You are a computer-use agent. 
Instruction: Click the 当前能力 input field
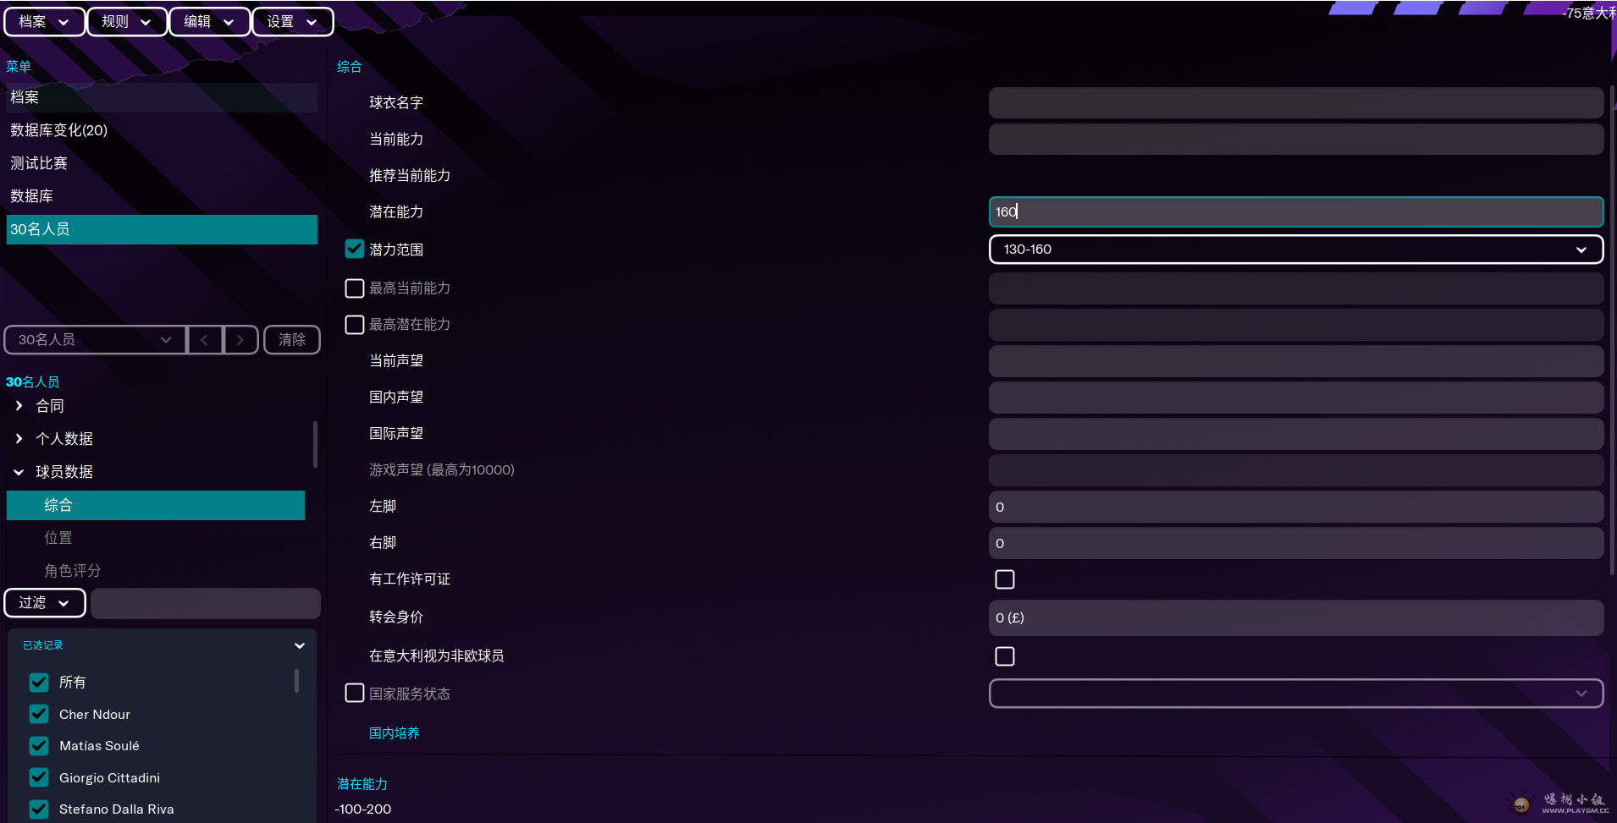[x=1296, y=139]
